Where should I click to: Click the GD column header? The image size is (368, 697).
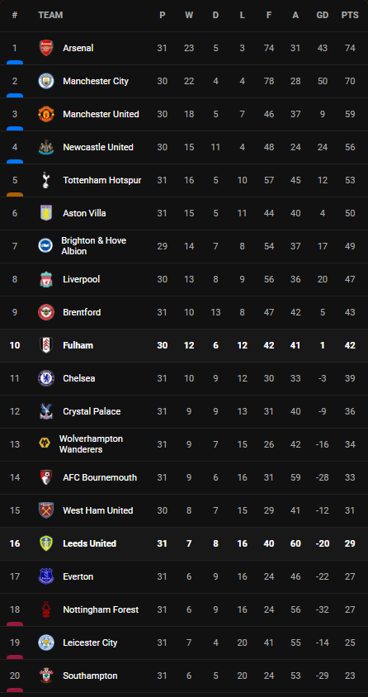323,15
